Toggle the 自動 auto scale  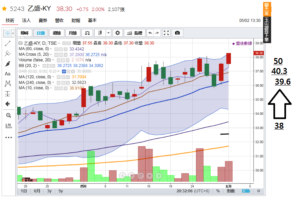pos(246,191)
